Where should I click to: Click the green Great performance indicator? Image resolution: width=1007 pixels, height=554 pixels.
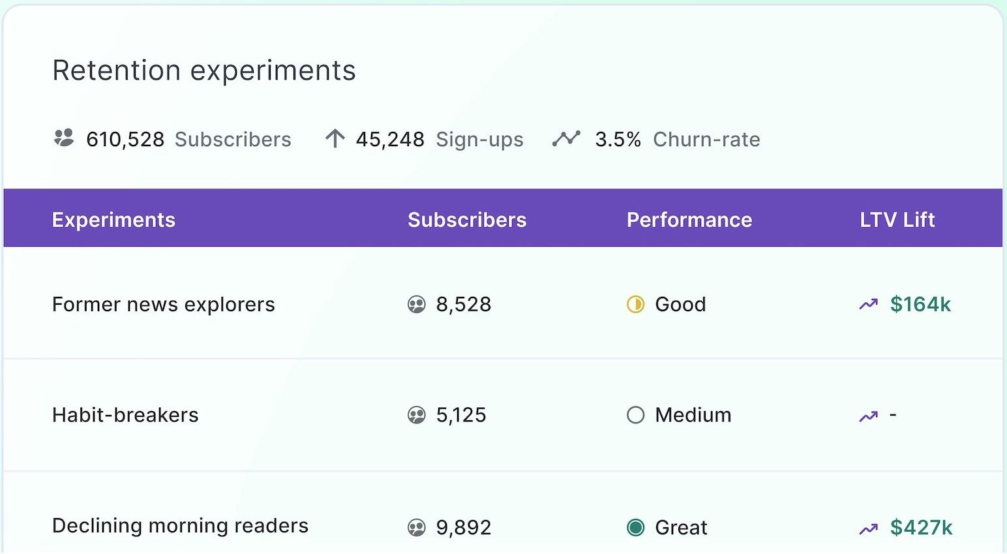coord(635,527)
